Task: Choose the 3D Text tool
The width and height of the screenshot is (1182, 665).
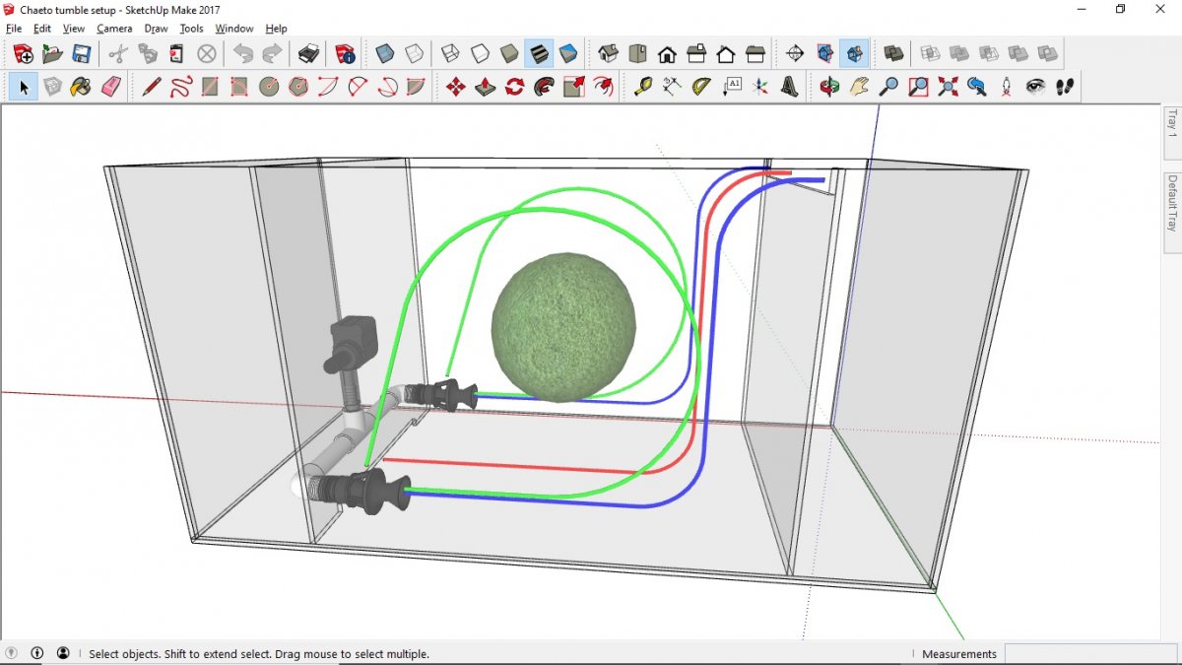Action: click(x=790, y=87)
